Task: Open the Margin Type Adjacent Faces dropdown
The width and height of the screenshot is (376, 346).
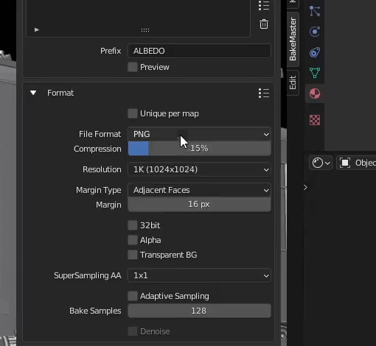Action: click(x=199, y=190)
